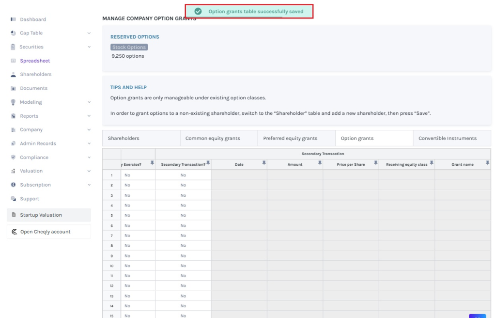Expand the Reports sidebar section
This screenshot has width=496, height=318.
pos(89,116)
